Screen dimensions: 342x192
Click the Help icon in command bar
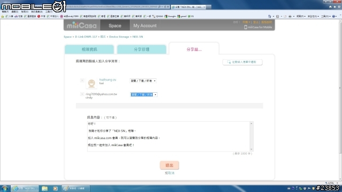coord(333,17)
